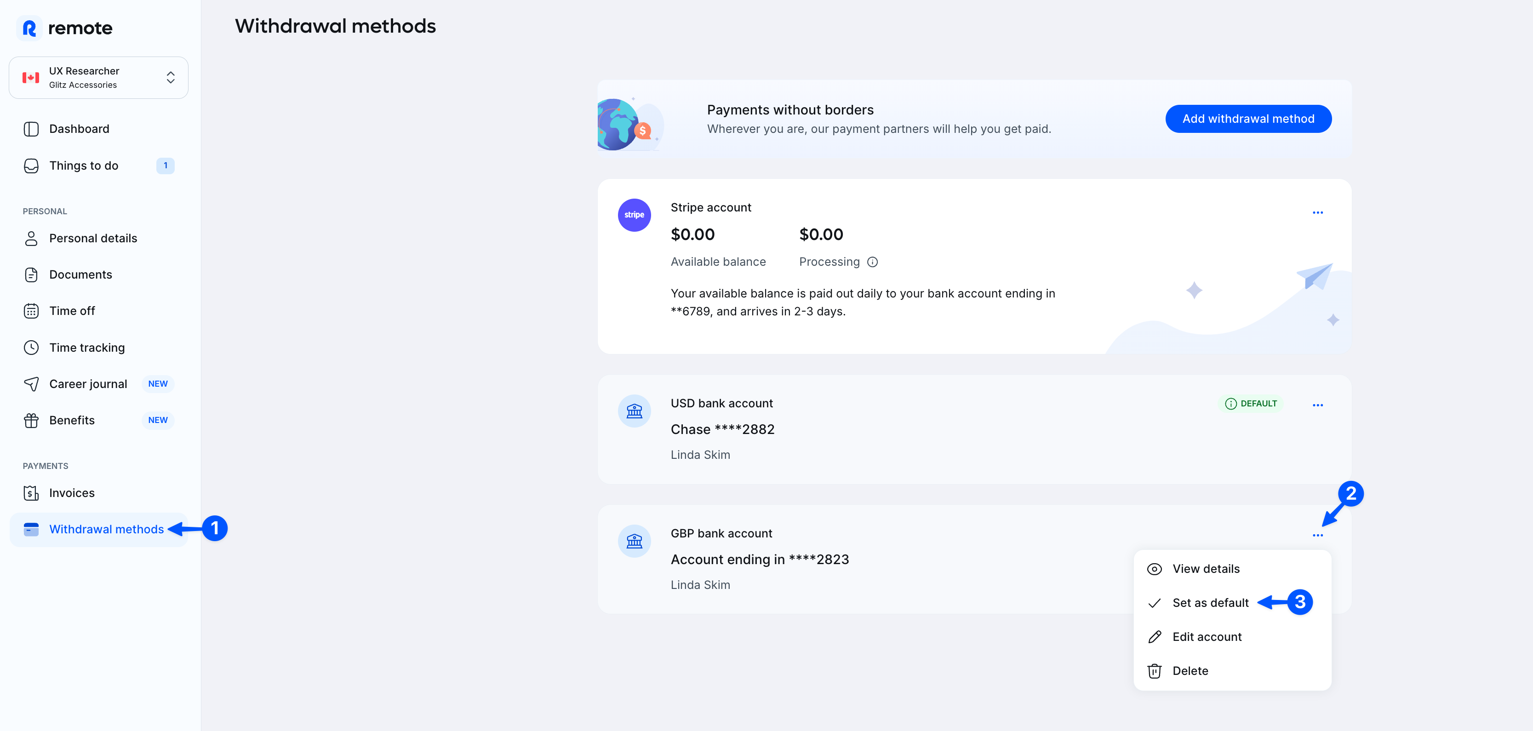Open Career journal
This screenshot has width=1533, height=731.
pos(98,383)
